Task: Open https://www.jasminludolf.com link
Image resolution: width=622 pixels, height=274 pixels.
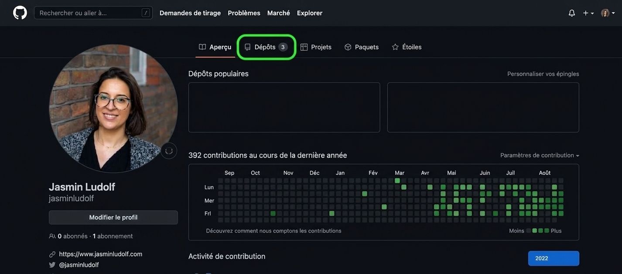Action: [101, 254]
